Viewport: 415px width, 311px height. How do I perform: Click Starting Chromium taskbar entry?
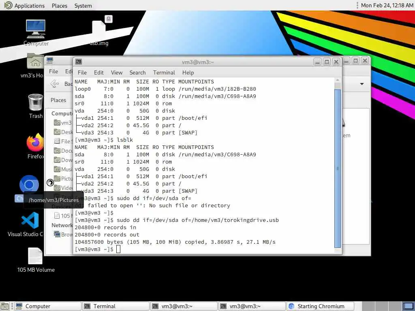coord(320,306)
